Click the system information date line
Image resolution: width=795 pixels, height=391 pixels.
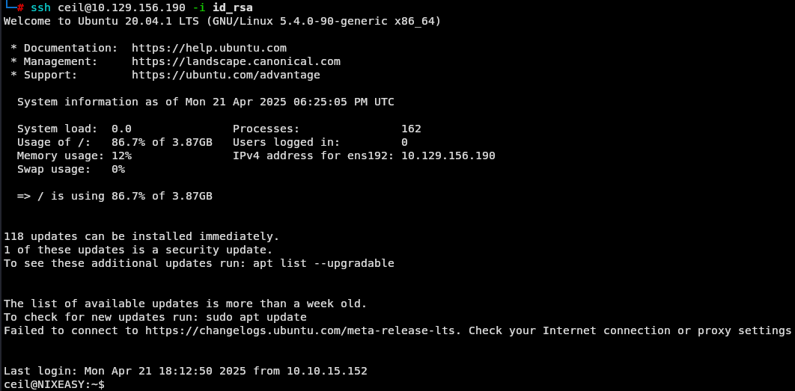click(x=205, y=102)
